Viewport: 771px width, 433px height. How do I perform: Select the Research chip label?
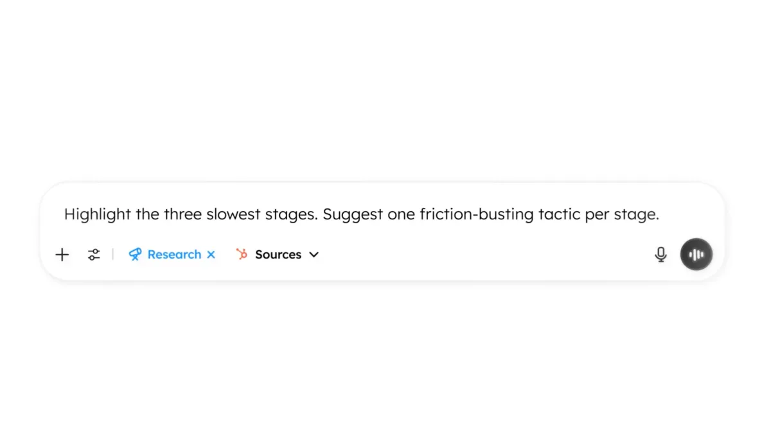[175, 255]
